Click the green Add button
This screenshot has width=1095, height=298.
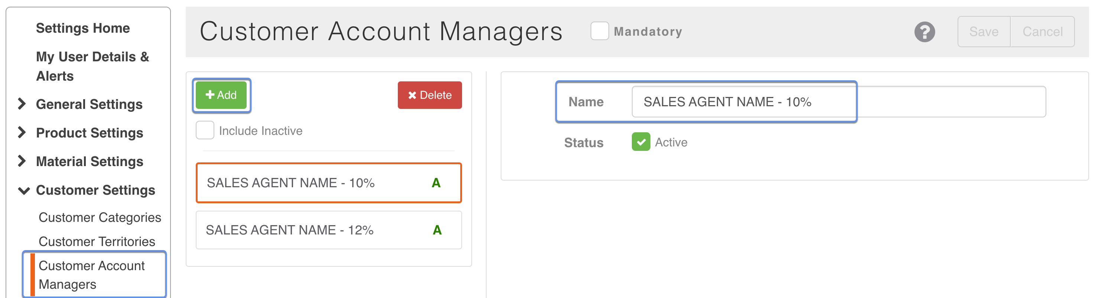click(x=221, y=95)
